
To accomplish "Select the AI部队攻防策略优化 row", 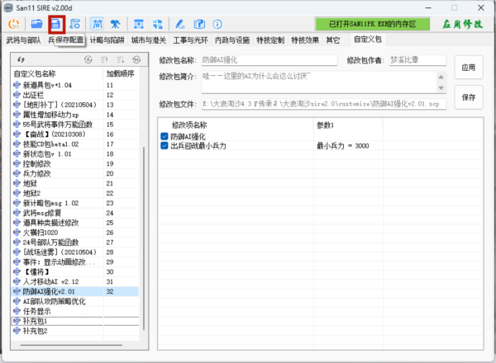I will point(75,301).
